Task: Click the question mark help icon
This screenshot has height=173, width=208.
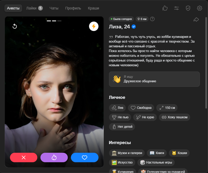Action: [x=152, y=19]
